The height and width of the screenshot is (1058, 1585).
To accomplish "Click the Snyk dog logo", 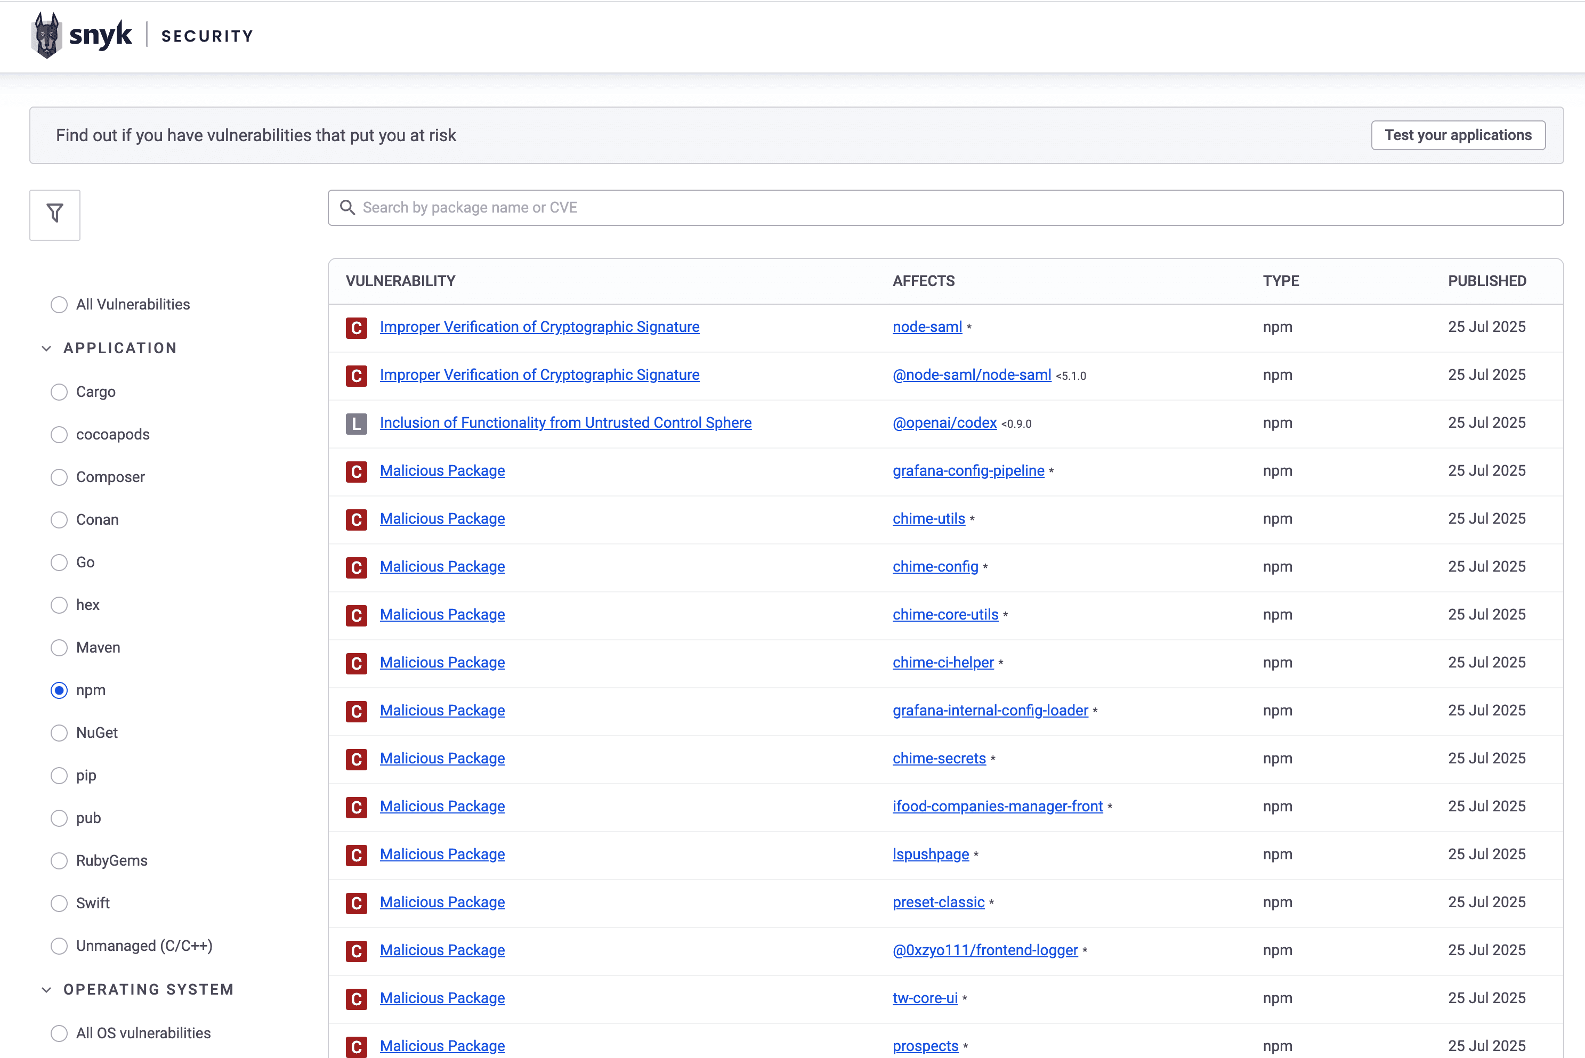I will 46,36.
